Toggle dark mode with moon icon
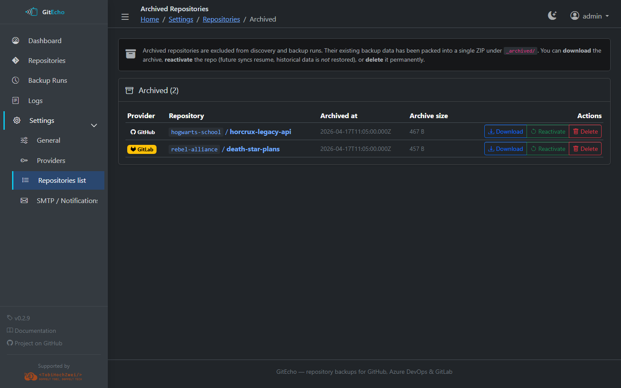Viewport: 621px width, 388px height. tap(552, 16)
